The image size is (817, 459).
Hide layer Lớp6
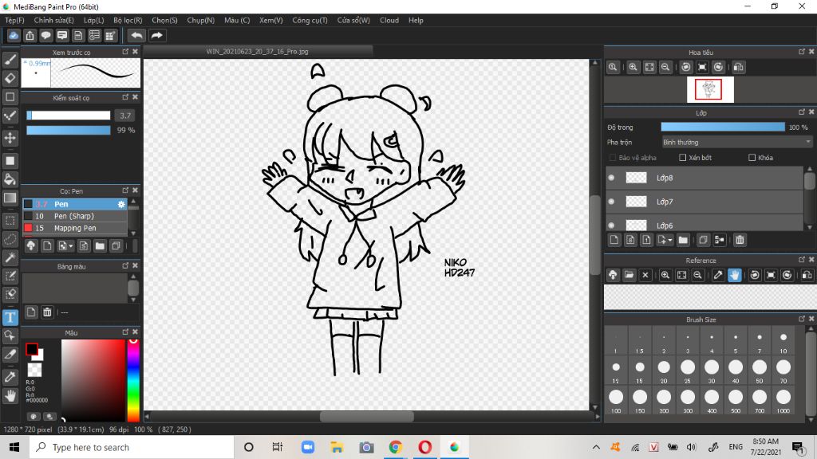point(611,226)
